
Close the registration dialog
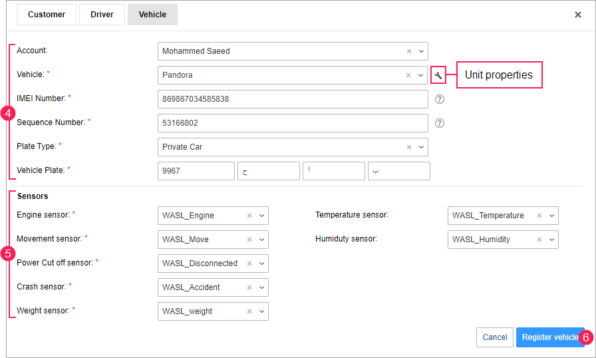(x=577, y=15)
